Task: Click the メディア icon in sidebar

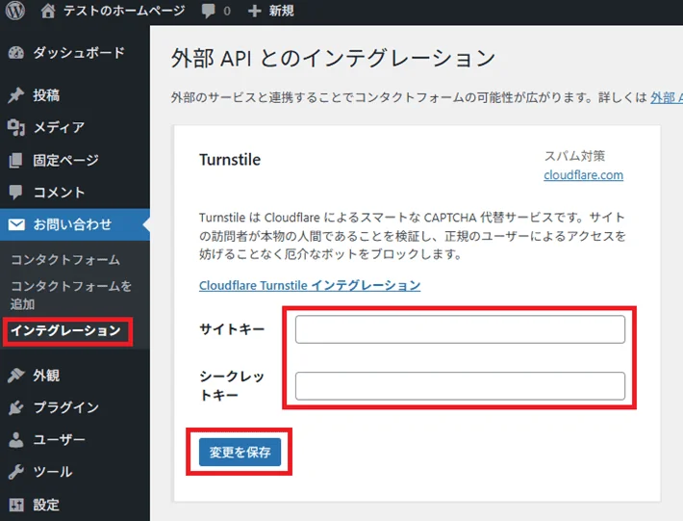Action: tap(15, 127)
